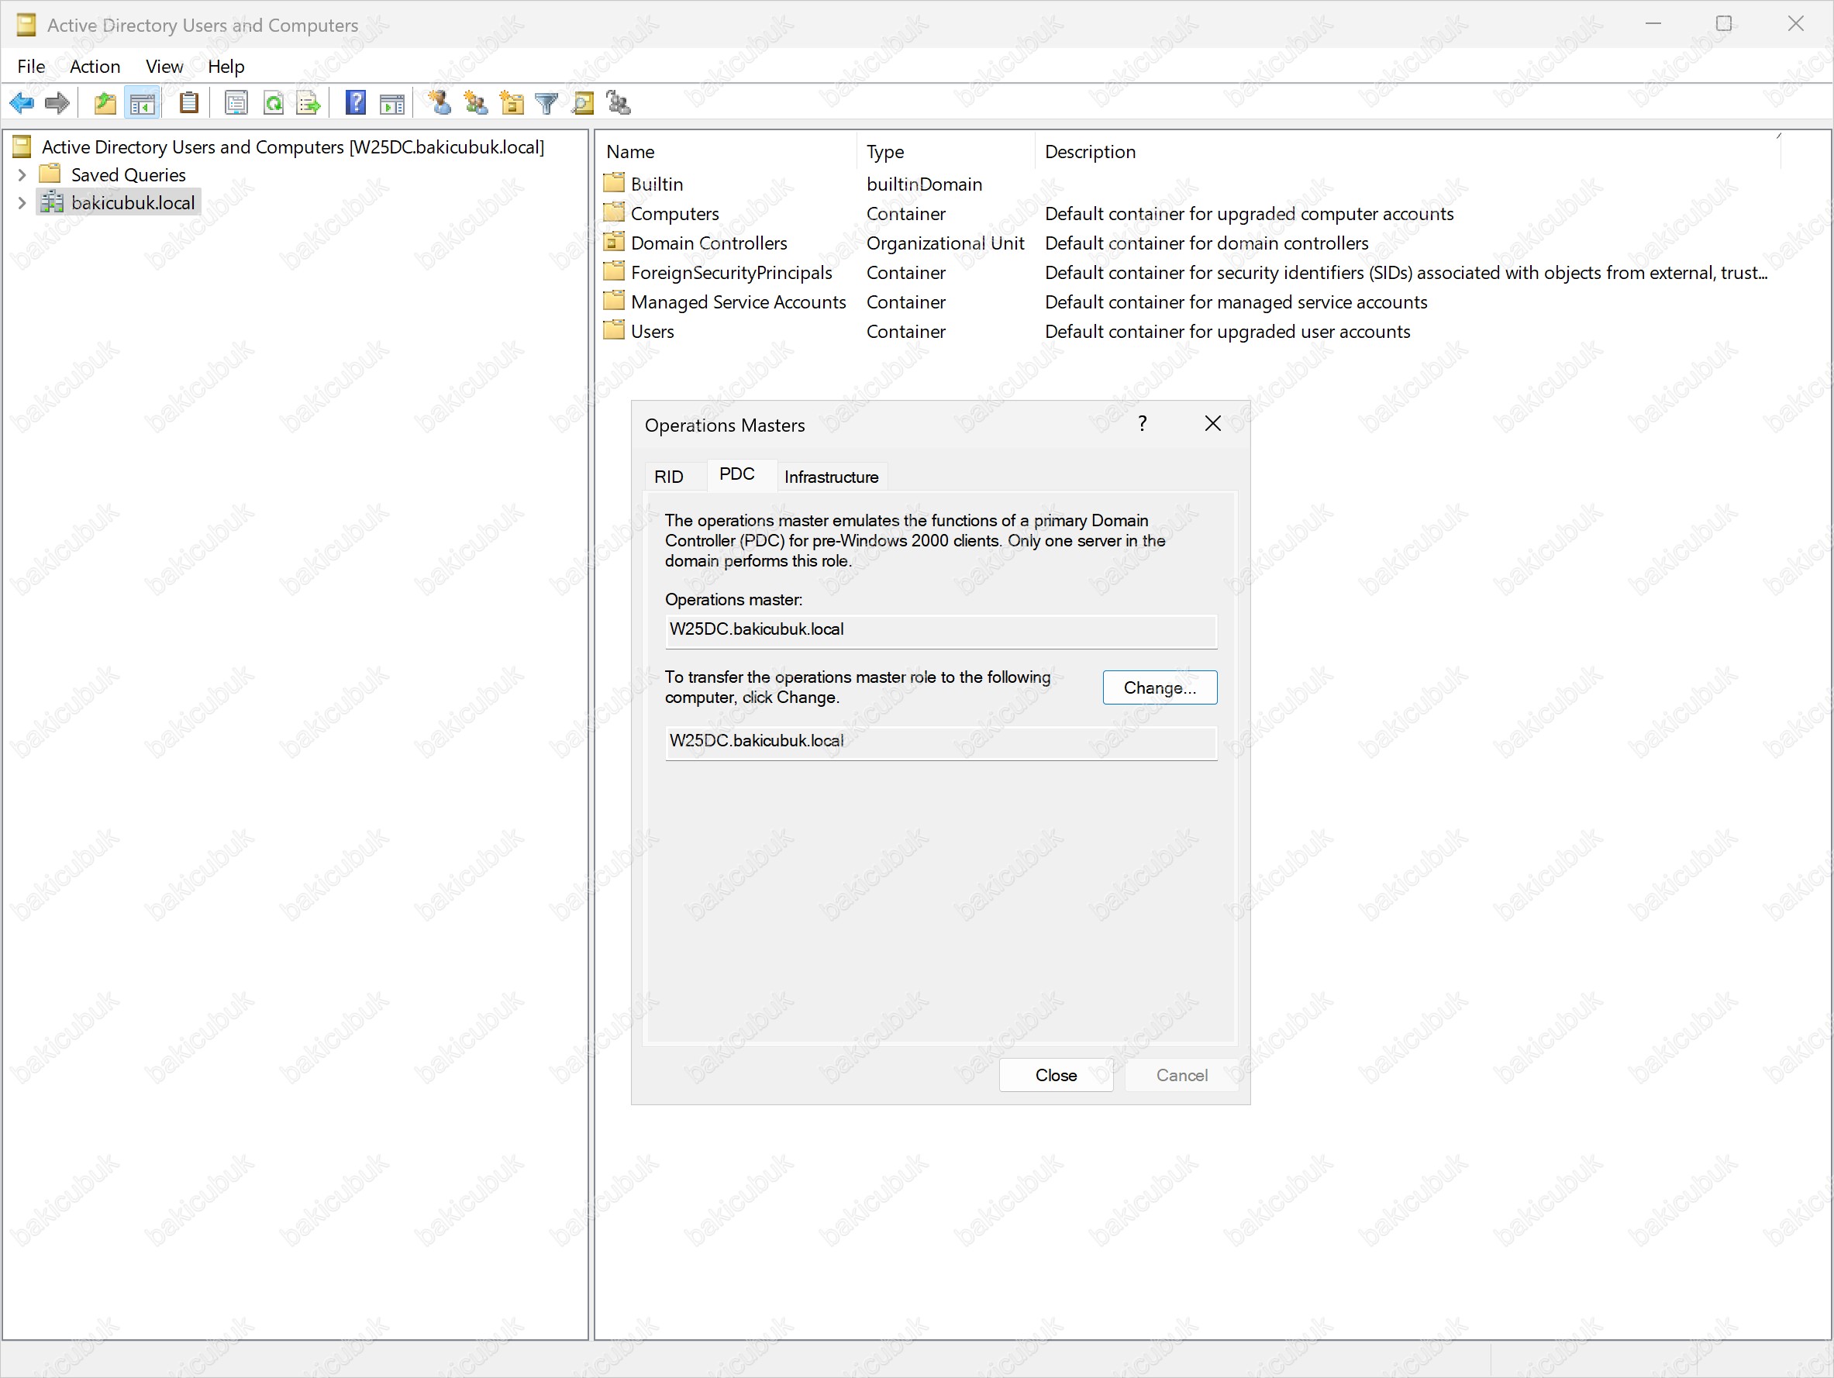Viewport: 1834px width, 1378px height.
Task: Click the Create new organizational unit icon
Action: click(x=512, y=104)
